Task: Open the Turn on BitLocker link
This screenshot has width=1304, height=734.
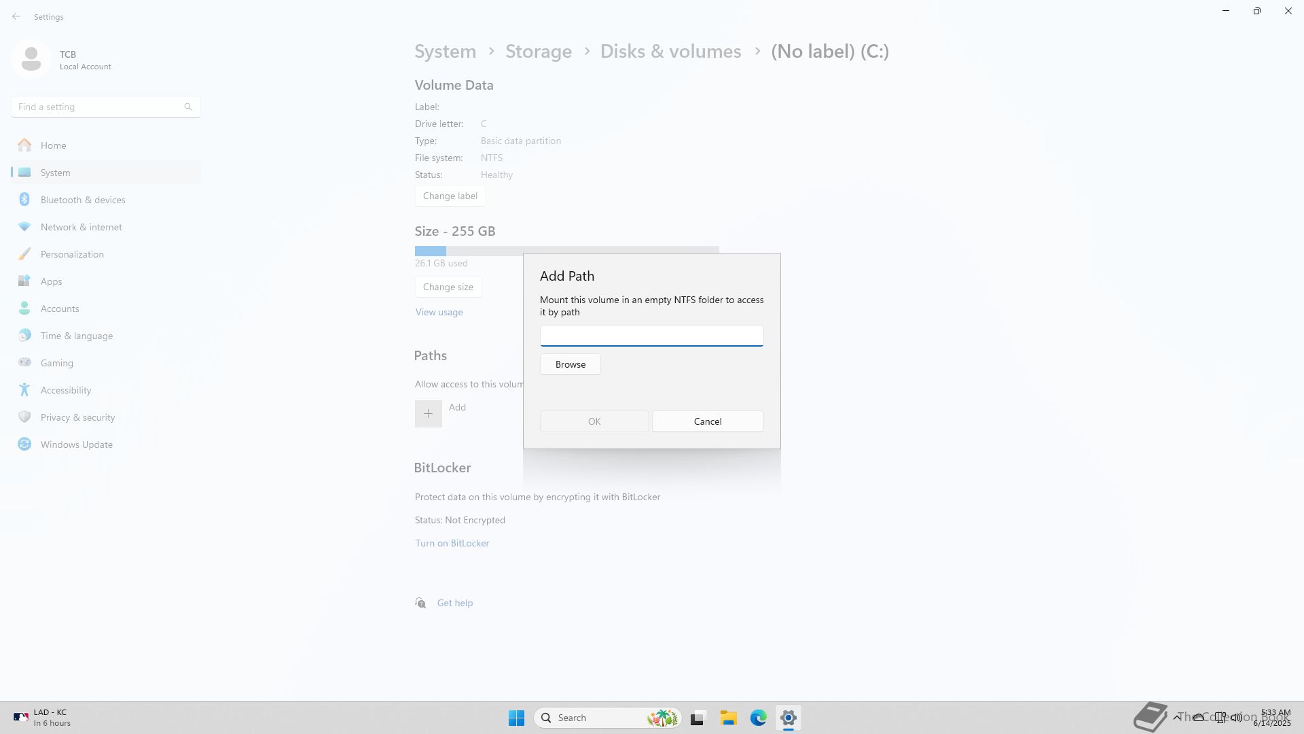Action: pos(452,543)
